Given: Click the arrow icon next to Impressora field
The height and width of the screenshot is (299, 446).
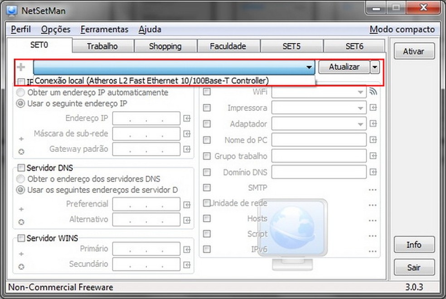Looking at the screenshot, I should click(x=373, y=107).
